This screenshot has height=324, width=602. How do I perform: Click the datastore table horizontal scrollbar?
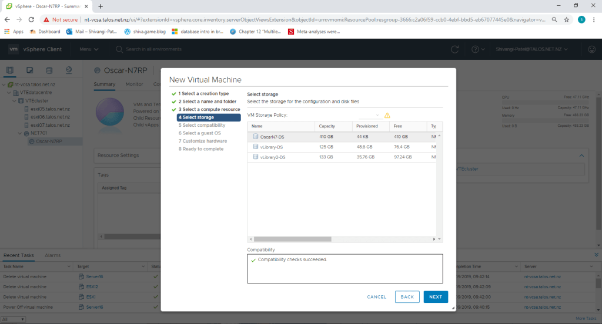344,239
